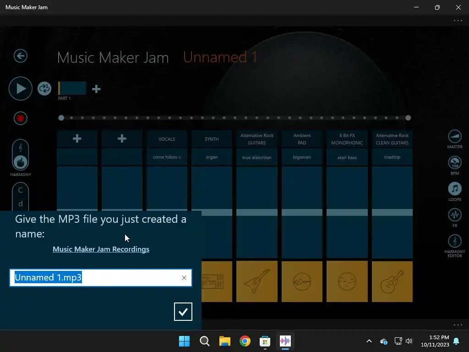Image resolution: width=469 pixels, height=352 pixels.
Task: Open Music Maker Jam Recordings link
Action: (101, 249)
